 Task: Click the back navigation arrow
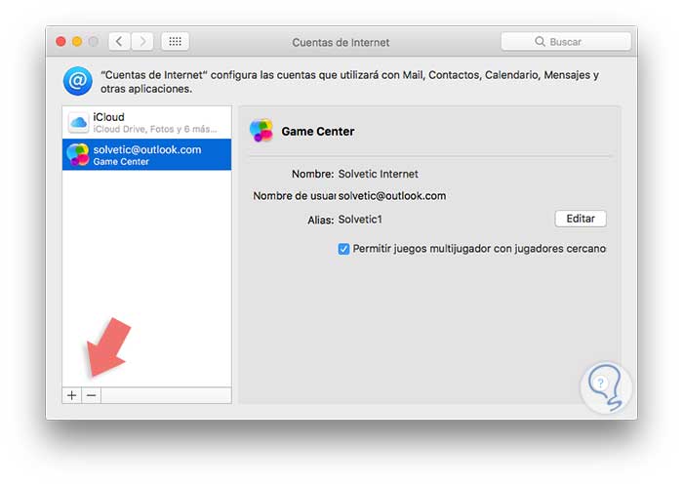(120, 42)
